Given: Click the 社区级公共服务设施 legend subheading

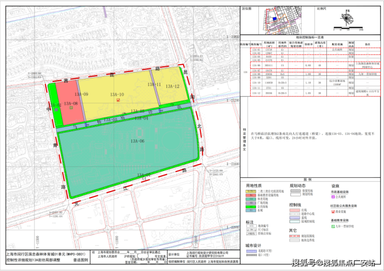Looking at the screenshot, I should tap(344, 206).
